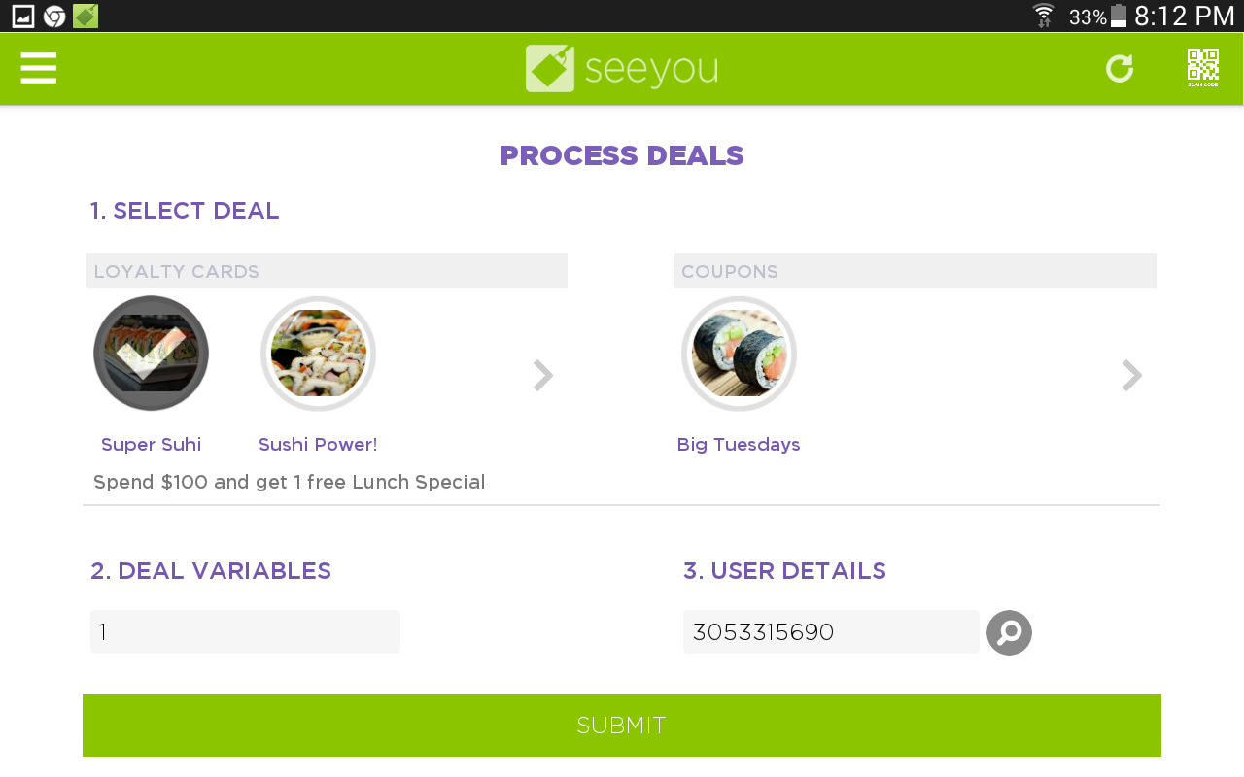Image resolution: width=1244 pixels, height=777 pixels.
Task: Tap the Wi-Fi status icon
Action: (1044, 16)
